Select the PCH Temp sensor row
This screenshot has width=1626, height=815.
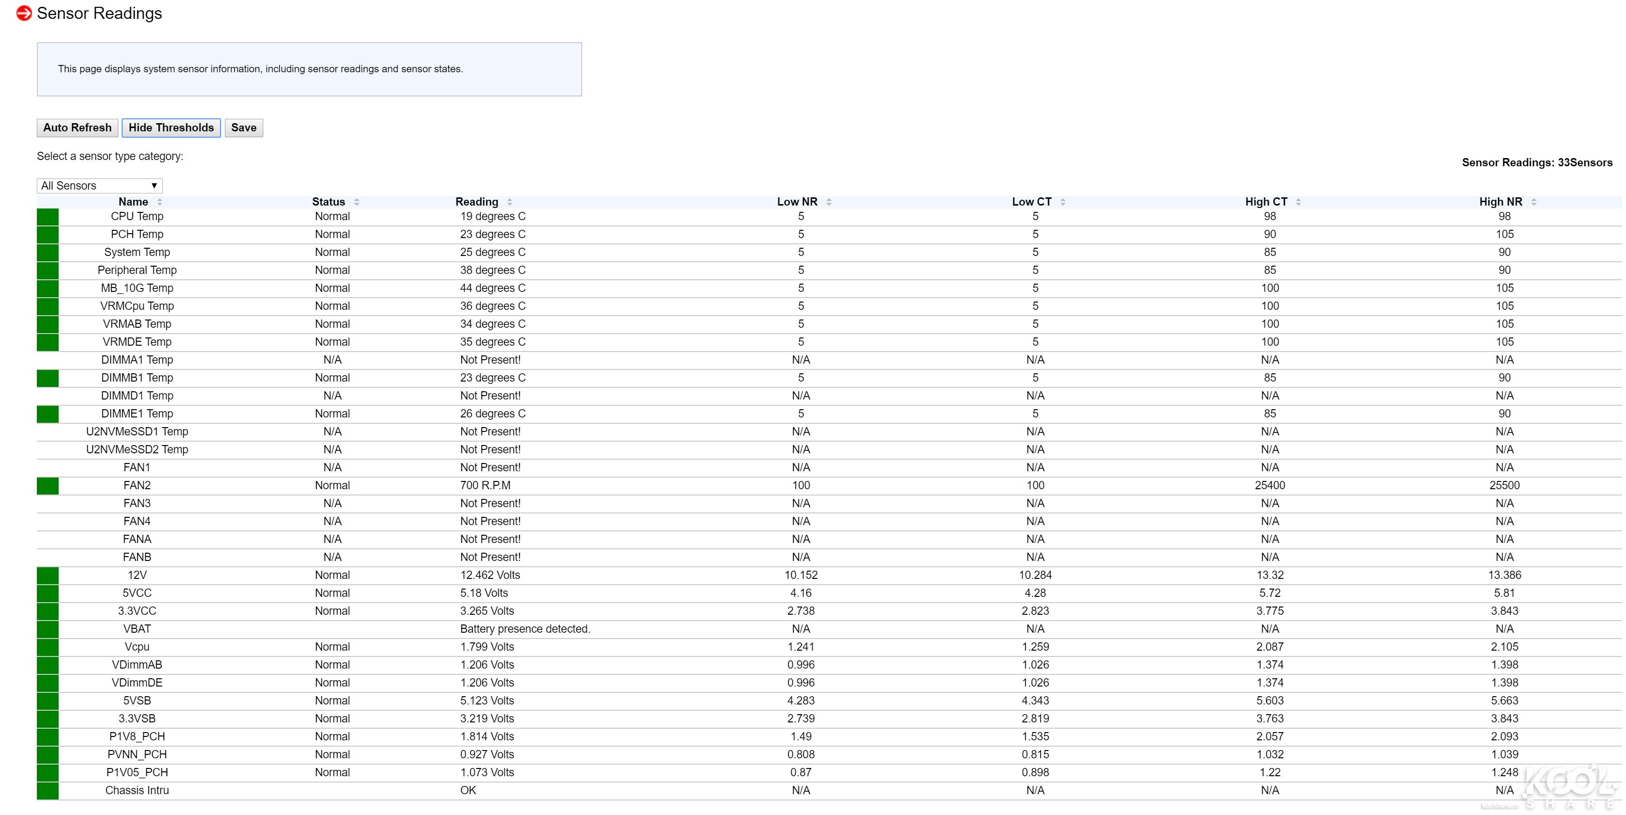[137, 234]
